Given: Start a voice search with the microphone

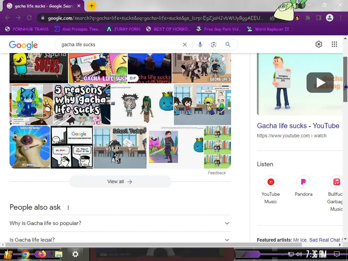Looking at the screenshot, I should (x=200, y=45).
